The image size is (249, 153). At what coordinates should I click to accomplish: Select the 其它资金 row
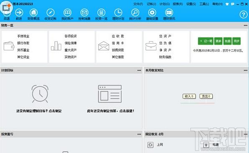(x=23, y=57)
